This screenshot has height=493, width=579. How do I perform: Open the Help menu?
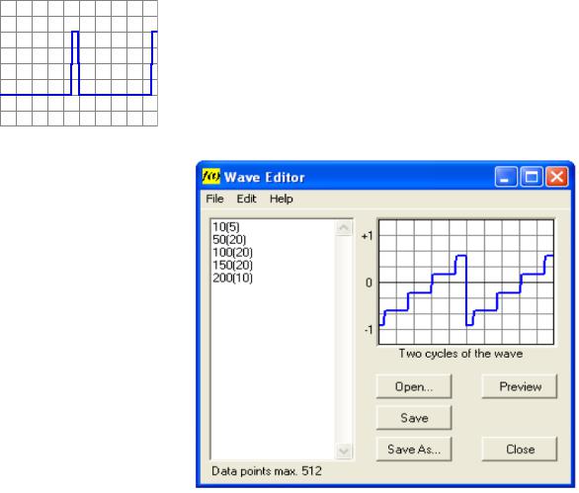[281, 199]
